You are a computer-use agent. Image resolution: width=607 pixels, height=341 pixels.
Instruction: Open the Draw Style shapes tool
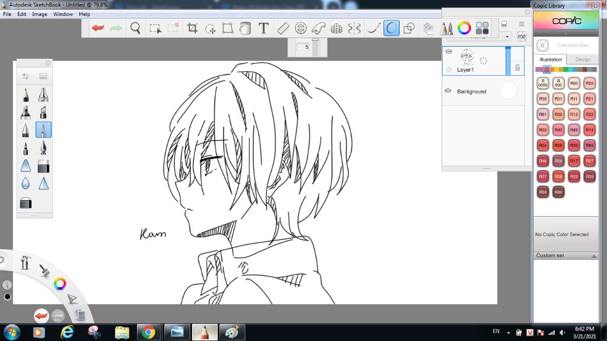(x=409, y=28)
